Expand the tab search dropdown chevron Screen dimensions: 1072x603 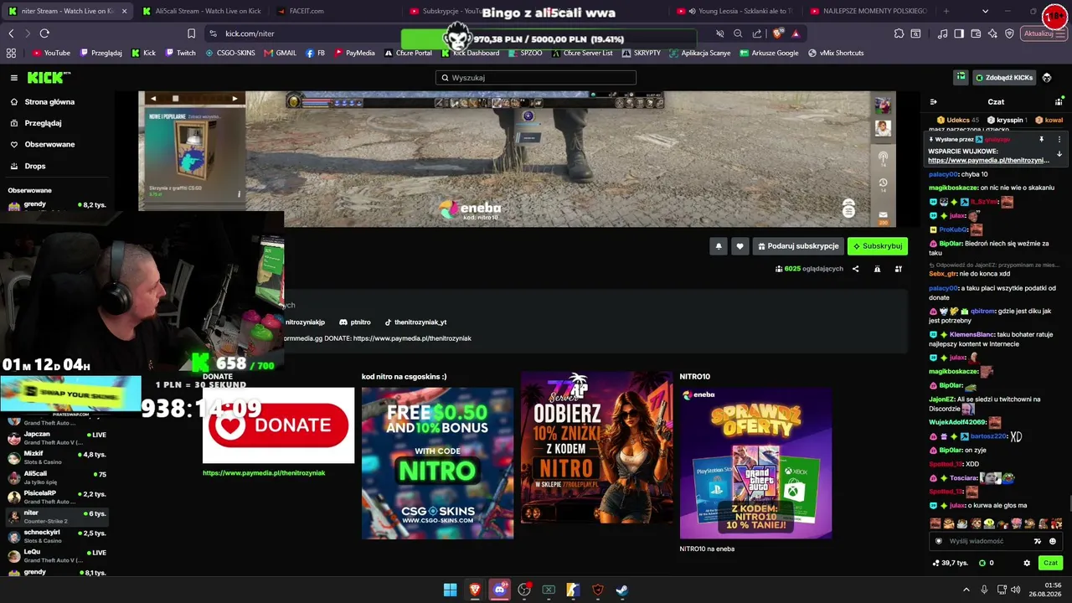pos(985,12)
